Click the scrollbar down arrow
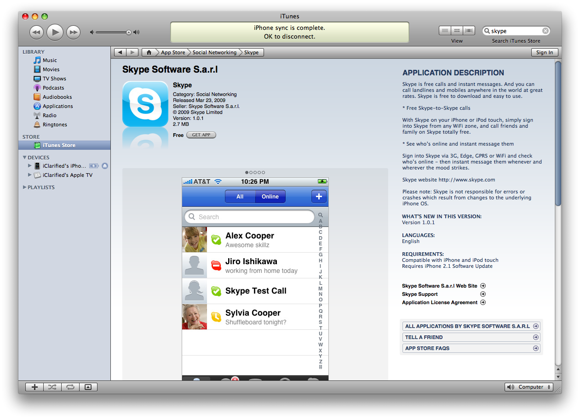This screenshot has height=419, width=580. (x=558, y=377)
